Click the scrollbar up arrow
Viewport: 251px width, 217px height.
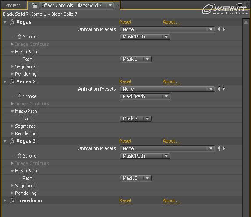point(246,22)
